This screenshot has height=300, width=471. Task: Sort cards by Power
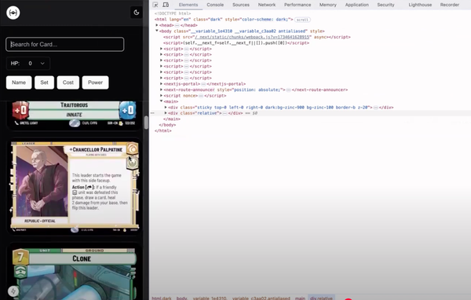[95, 82]
